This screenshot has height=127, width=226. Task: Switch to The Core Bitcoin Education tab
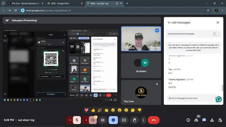(25, 3)
